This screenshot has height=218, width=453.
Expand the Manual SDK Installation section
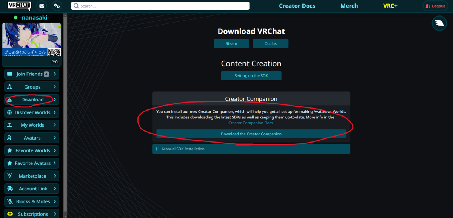251,149
